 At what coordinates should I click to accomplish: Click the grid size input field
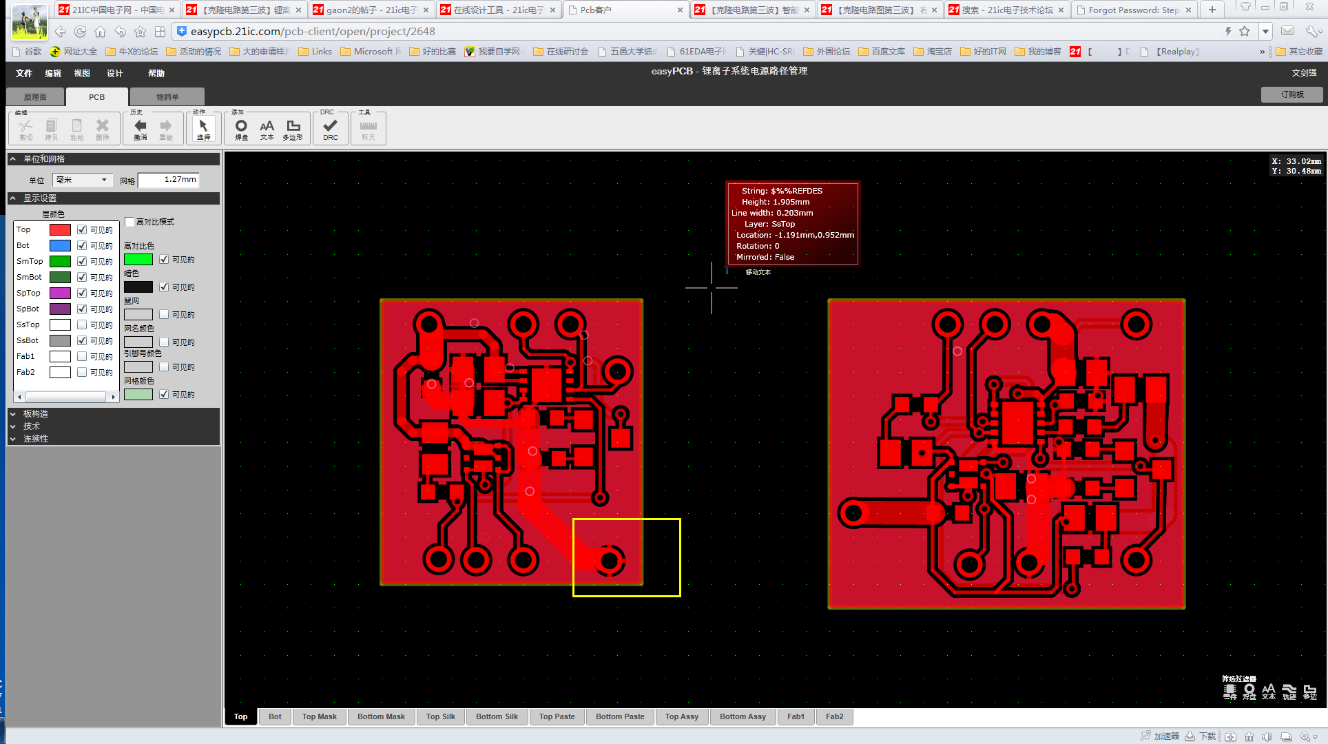(169, 180)
